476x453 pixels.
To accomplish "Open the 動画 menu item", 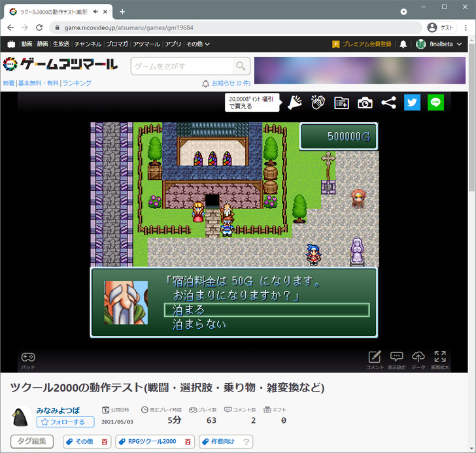I will pos(27,44).
